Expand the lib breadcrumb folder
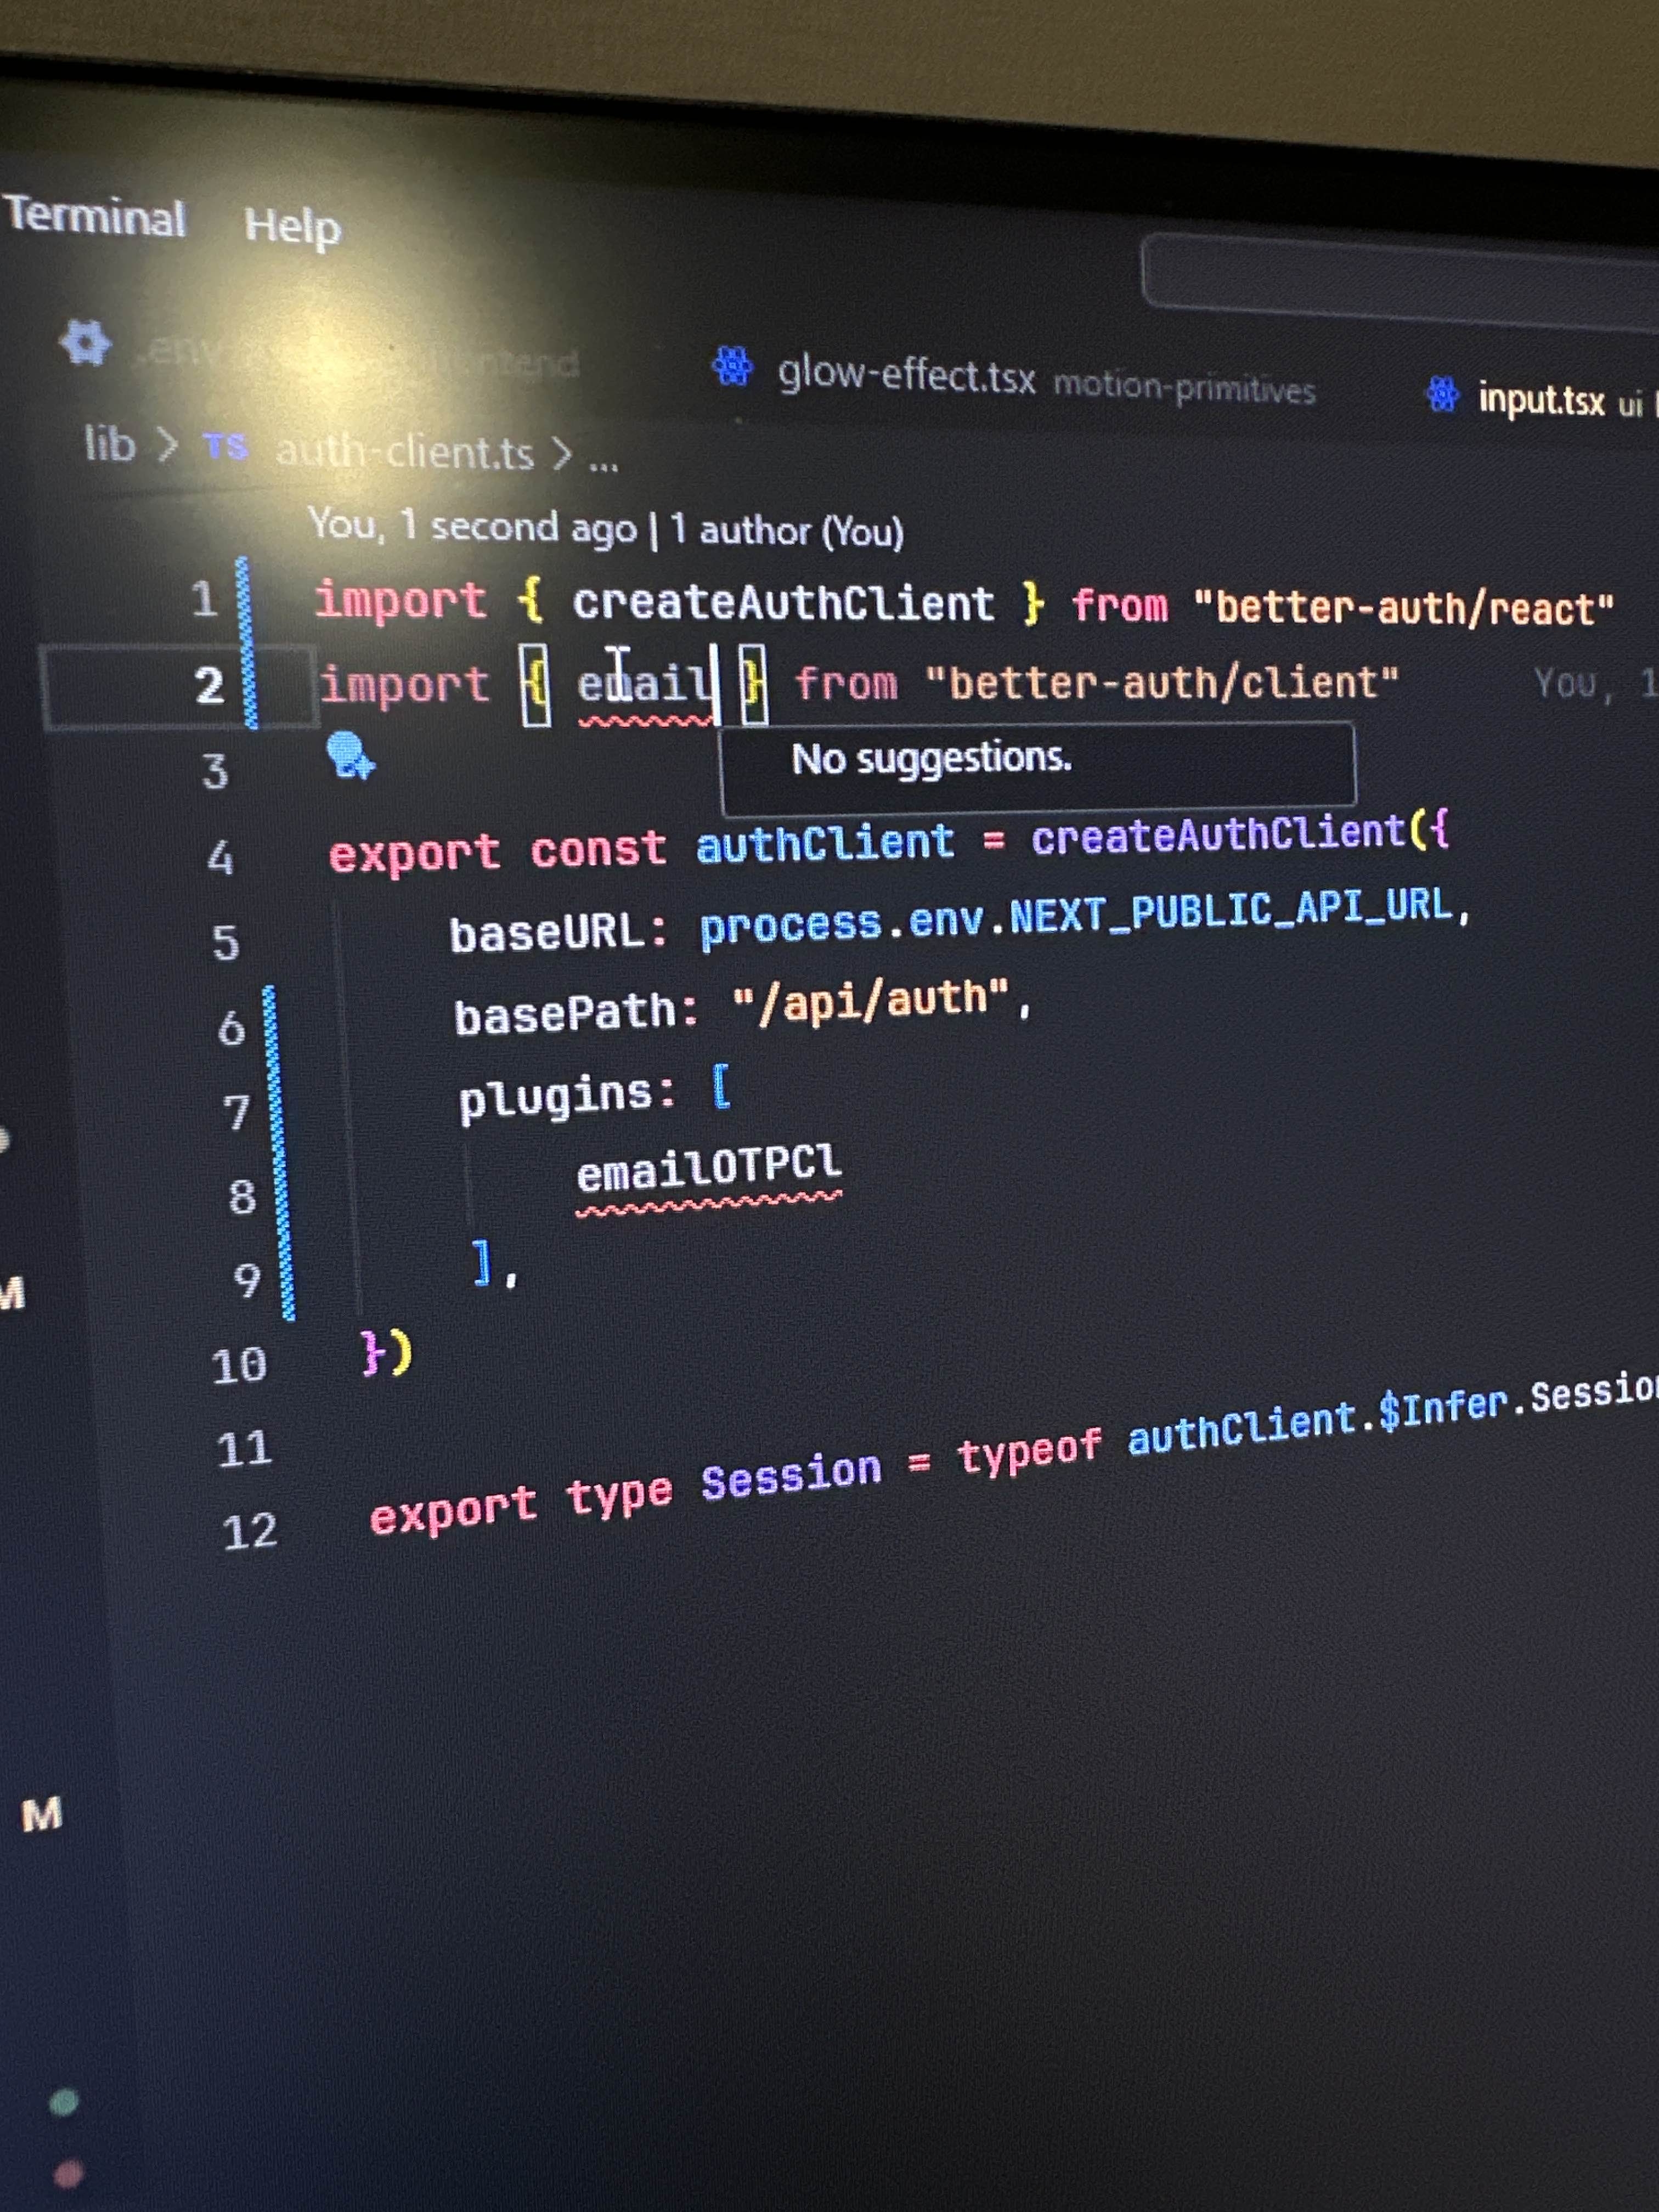 [110, 444]
